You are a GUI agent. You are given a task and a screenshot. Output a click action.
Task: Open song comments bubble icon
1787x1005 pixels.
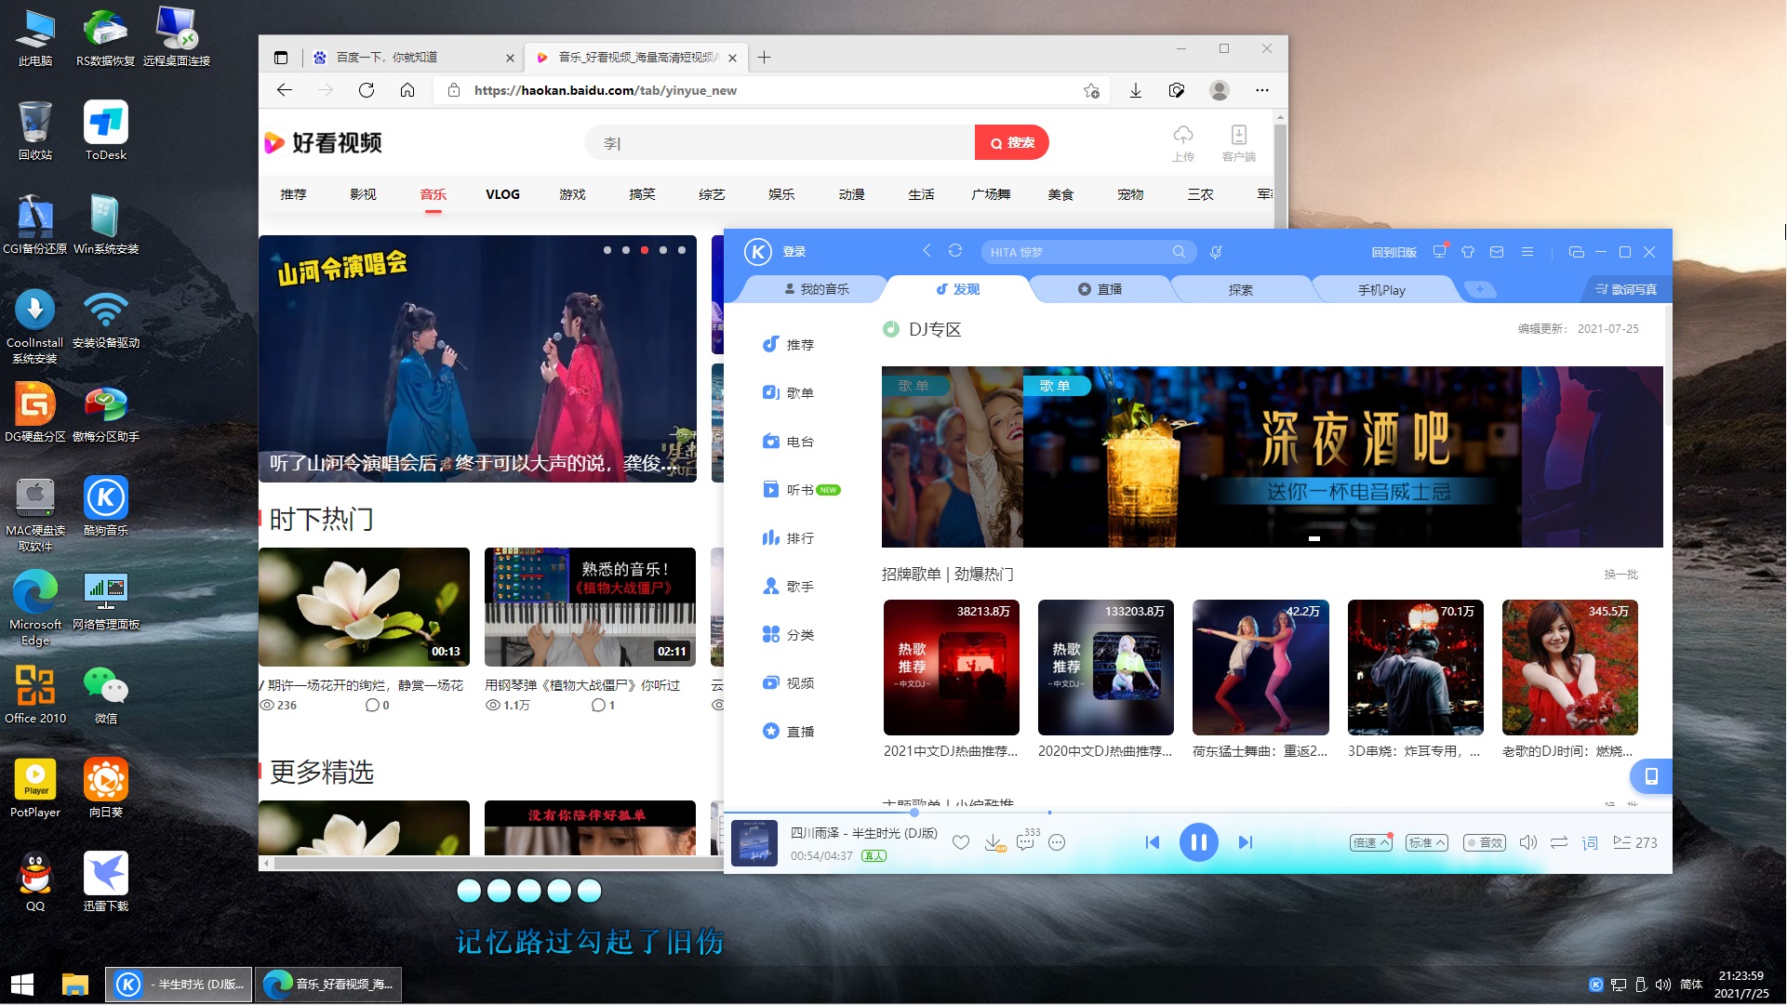1025,842
